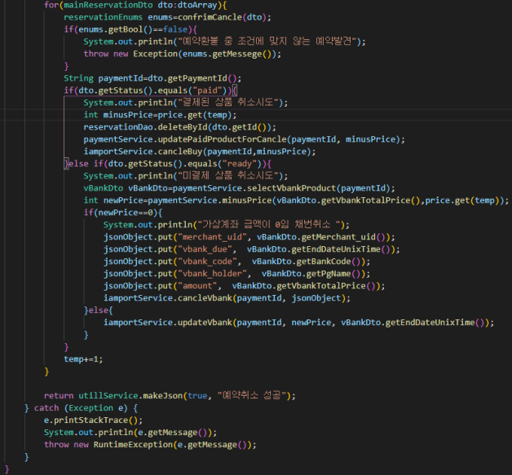Click the 'e.printStackTrace();' line
Viewport: 512px width, 475px height.
(93, 420)
